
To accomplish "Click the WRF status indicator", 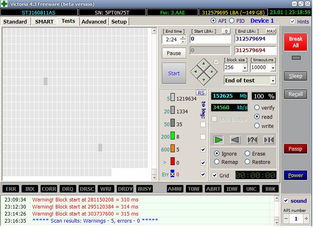I will click(106, 189).
